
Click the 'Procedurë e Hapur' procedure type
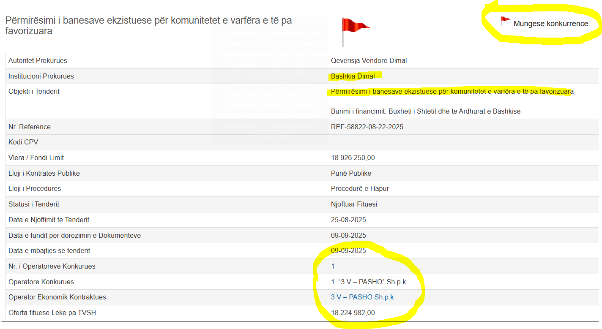pos(360,189)
